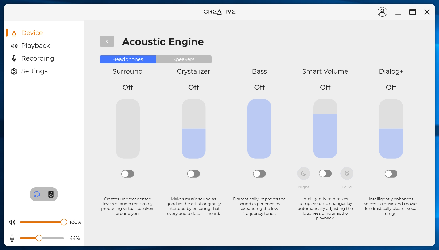Select the Speakers tab

[184, 59]
